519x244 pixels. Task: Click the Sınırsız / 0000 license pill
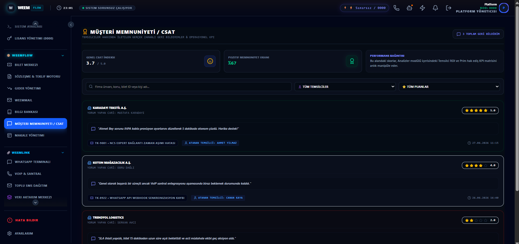tap(364, 8)
